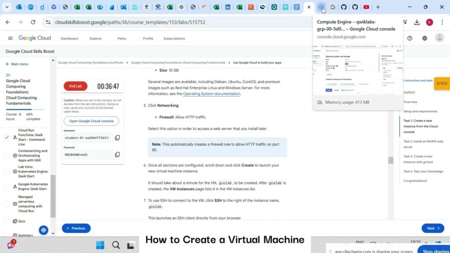Image resolution: width=450 pixels, height=253 pixels.
Task: Open Paths in top navigation
Action: (122, 38)
